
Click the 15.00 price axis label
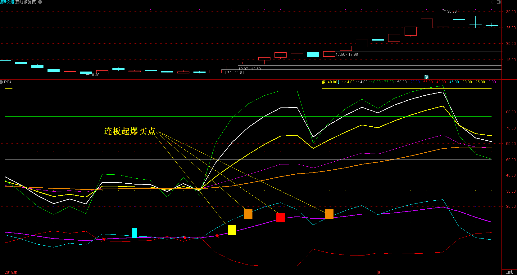pyautogui.click(x=511, y=60)
